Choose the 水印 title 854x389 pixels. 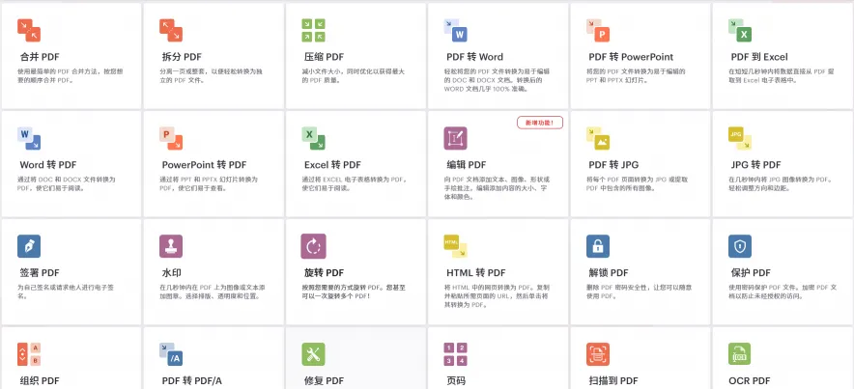coord(172,272)
